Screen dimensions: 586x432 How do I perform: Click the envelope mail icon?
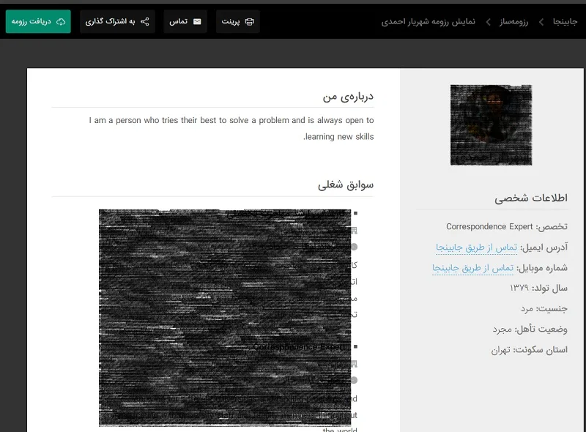click(x=197, y=22)
